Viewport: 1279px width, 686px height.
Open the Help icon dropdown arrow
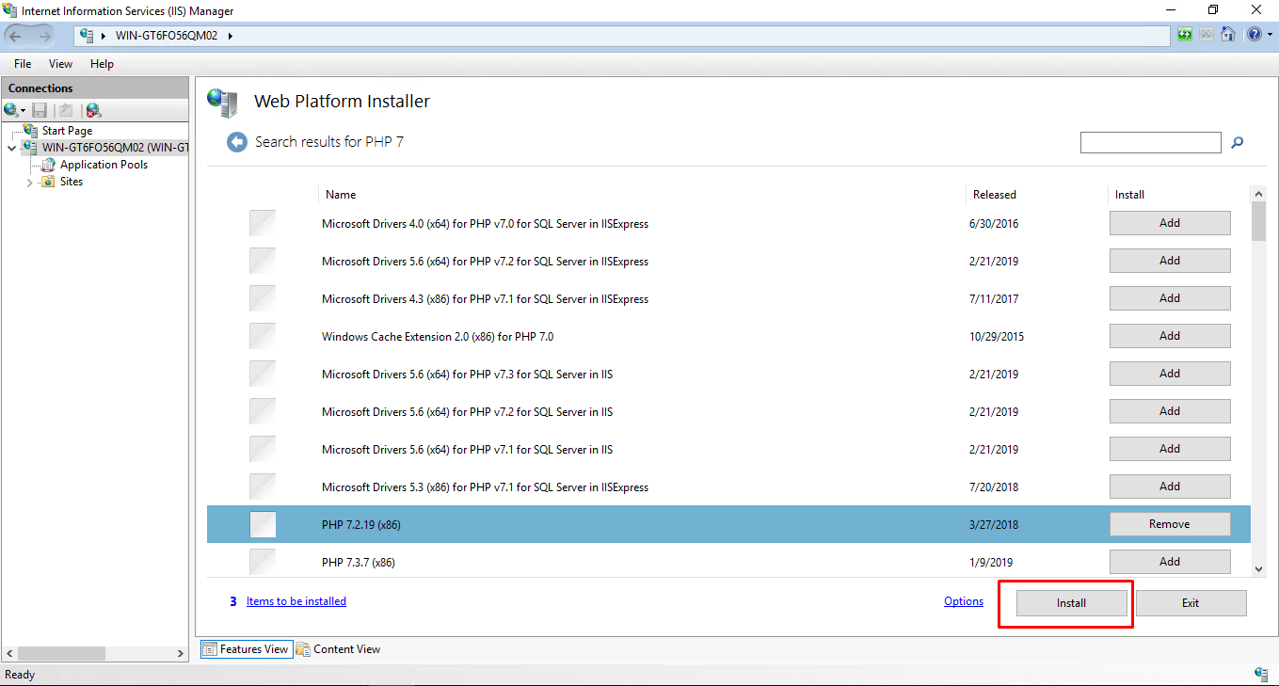[1268, 36]
